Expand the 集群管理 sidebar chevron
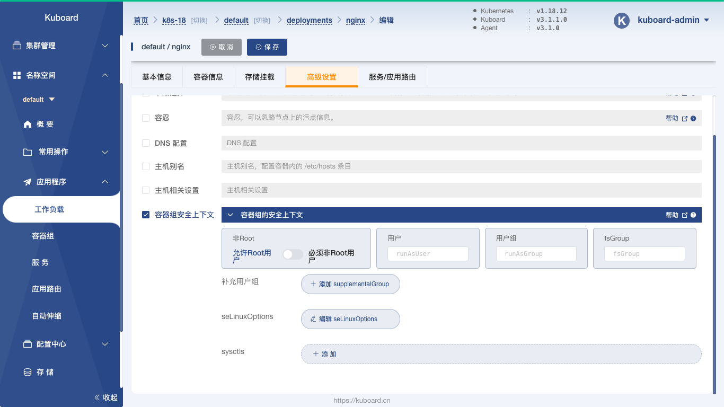Screen dimensions: 724x407 coord(105,46)
